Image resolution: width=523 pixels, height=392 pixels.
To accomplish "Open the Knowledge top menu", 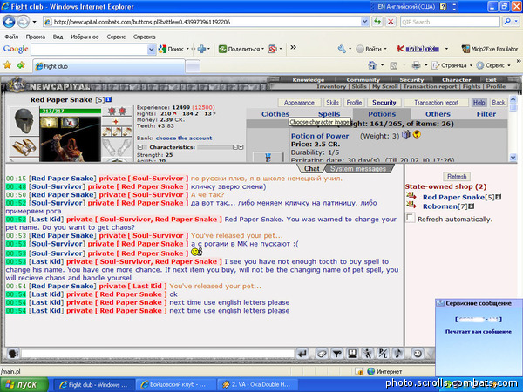I will [x=309, y=79].
